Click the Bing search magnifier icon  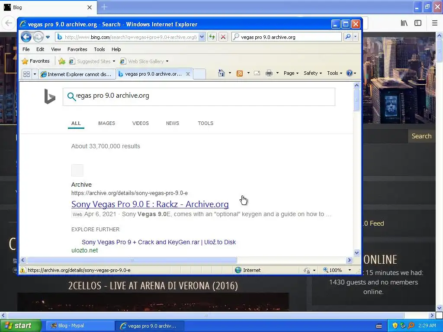[71, 96]
